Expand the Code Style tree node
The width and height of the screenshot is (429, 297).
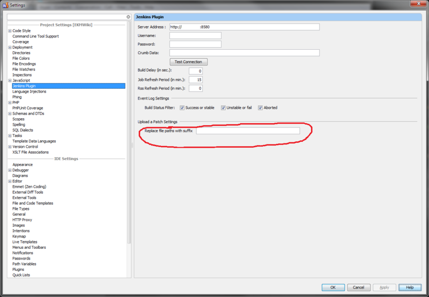(10, 31)
